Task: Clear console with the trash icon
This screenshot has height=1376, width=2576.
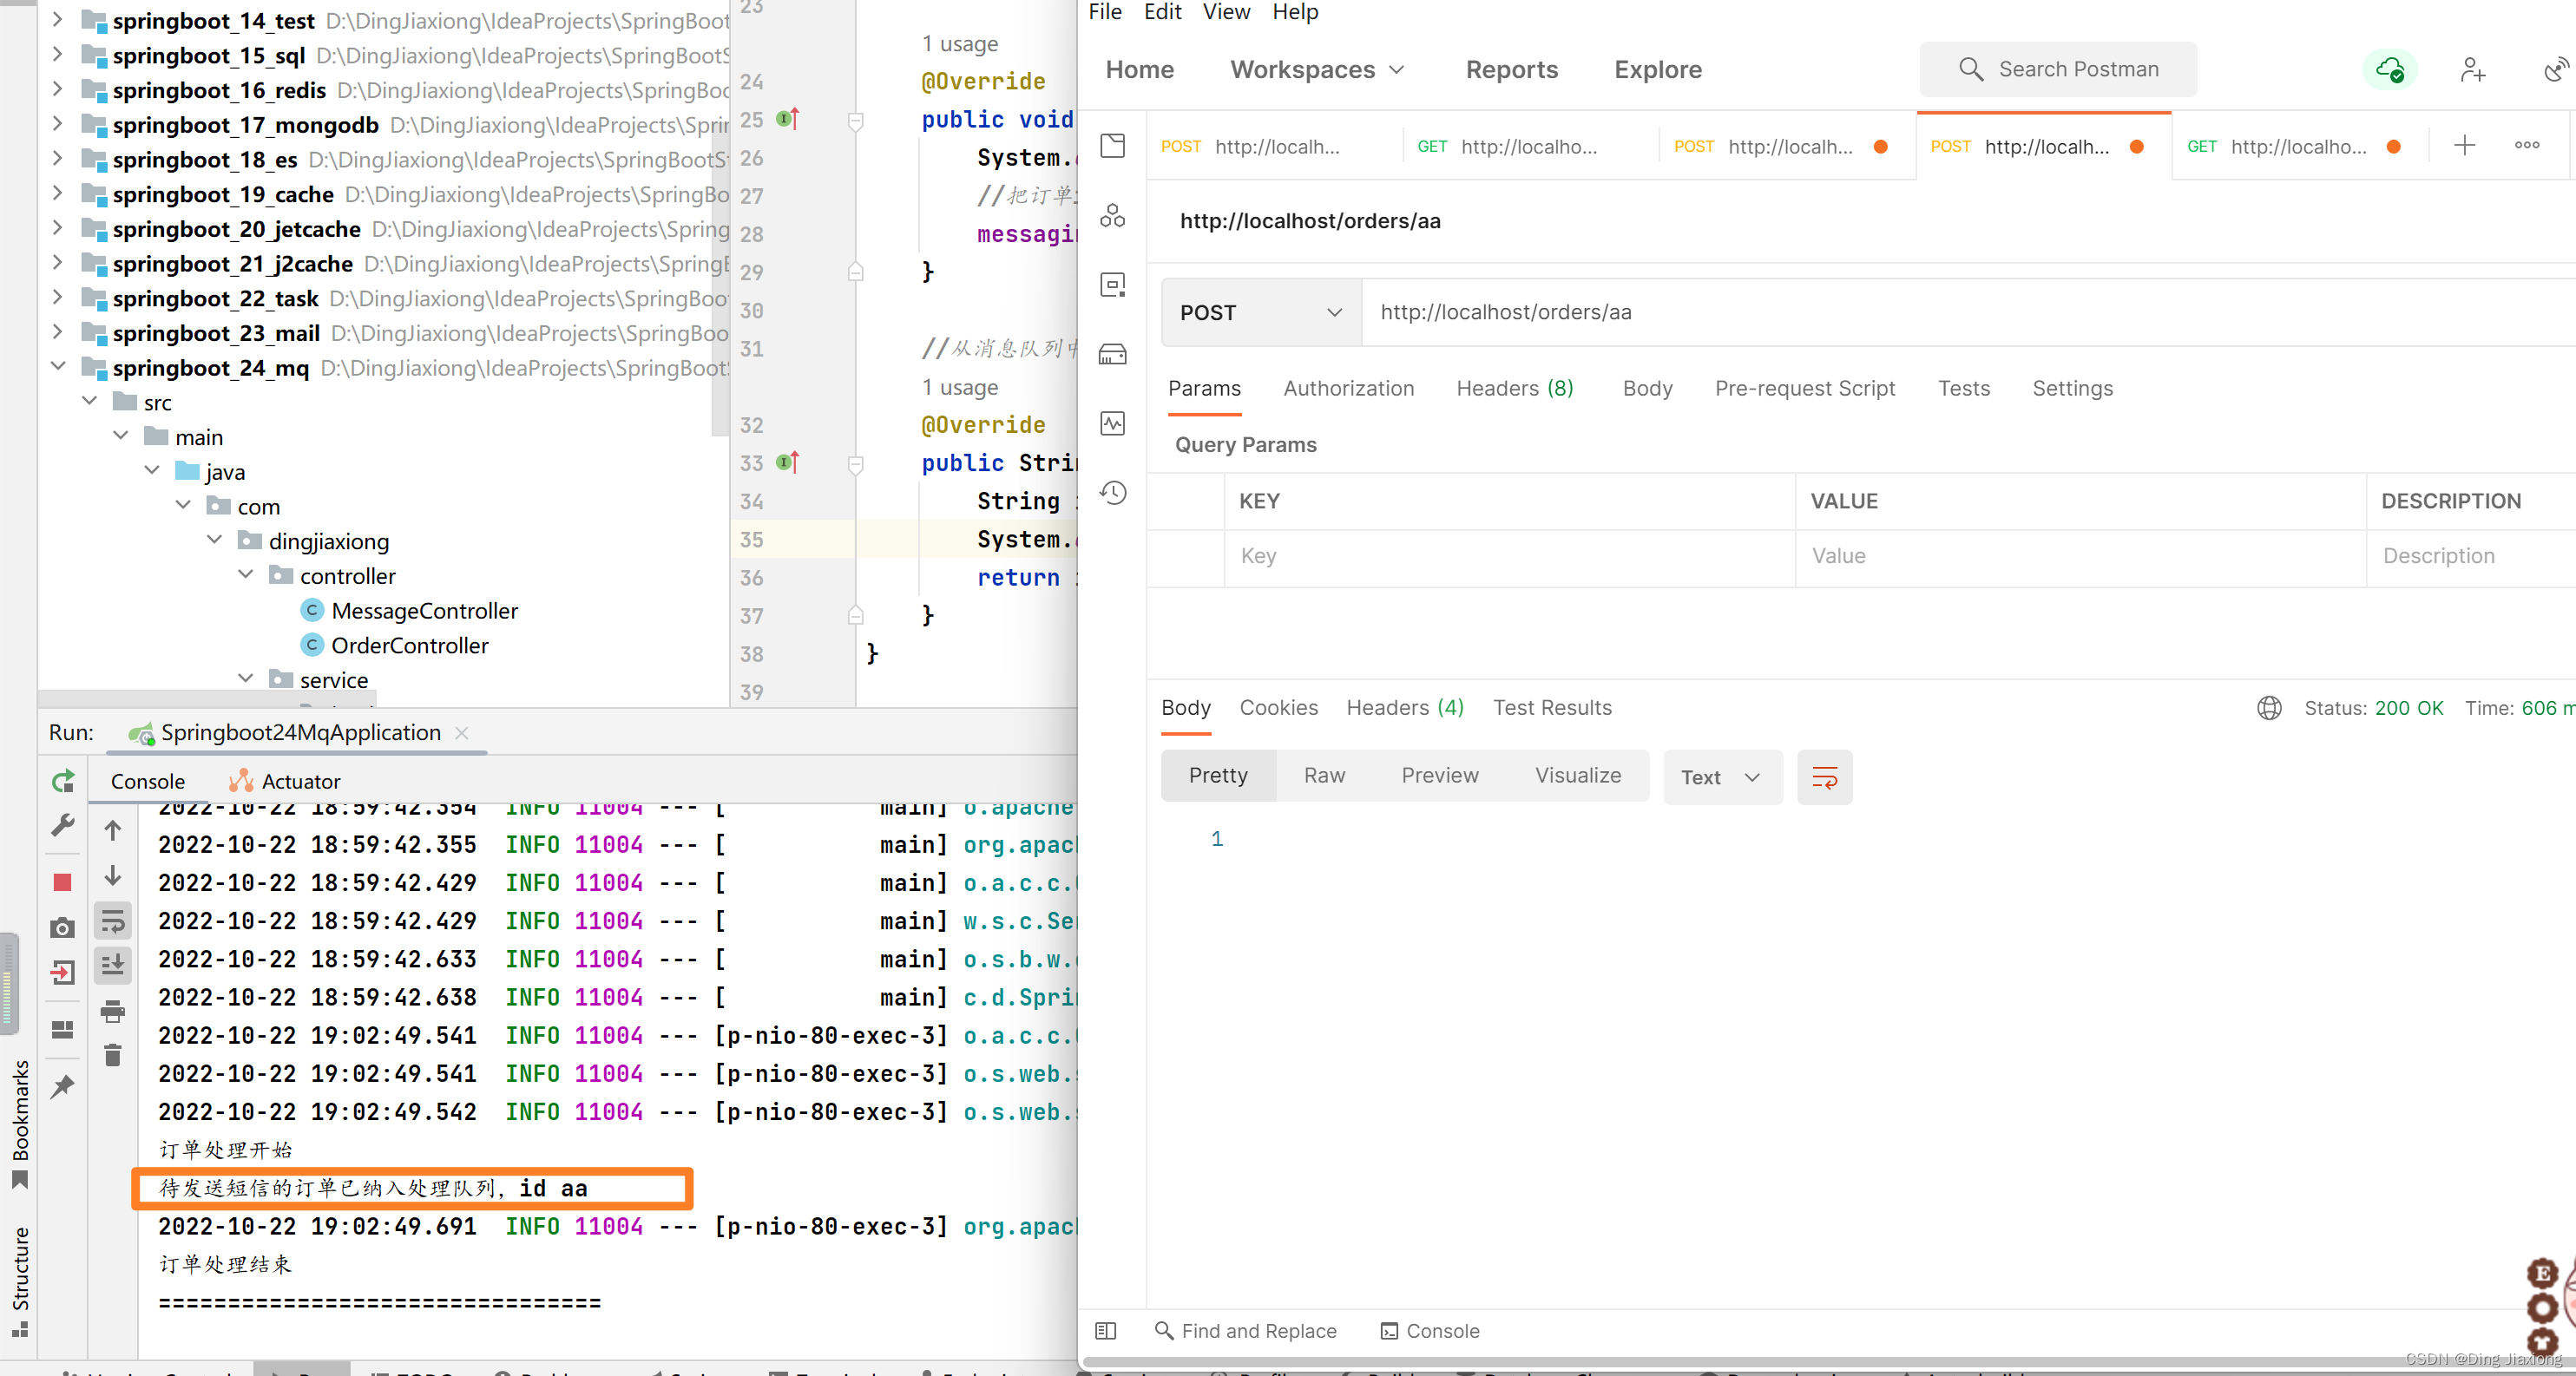Action: [x=113, y=1055]
